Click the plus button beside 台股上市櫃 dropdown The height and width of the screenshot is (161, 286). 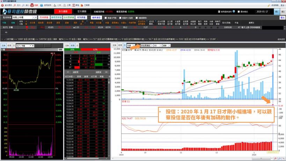coord(36,17)
